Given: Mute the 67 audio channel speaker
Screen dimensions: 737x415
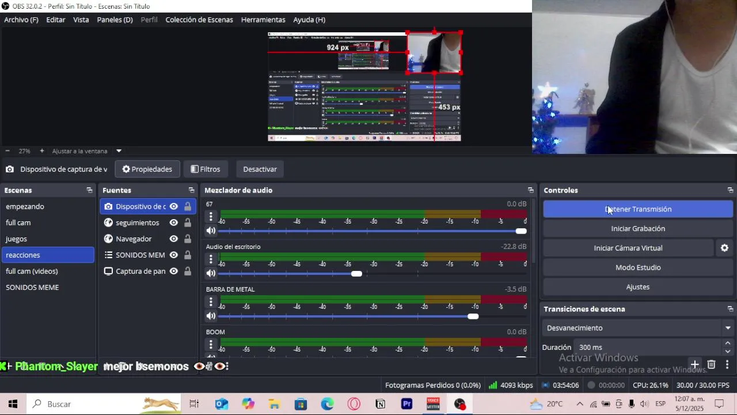Looking at the screenshot, I should [x=211, y=231].
